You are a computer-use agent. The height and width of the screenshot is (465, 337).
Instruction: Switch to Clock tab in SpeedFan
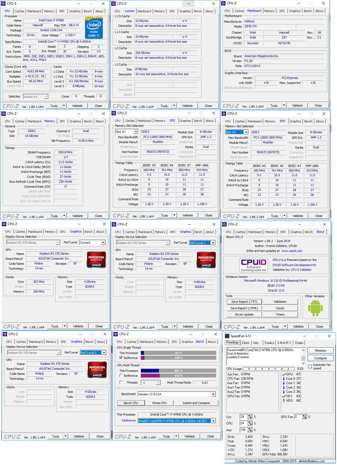(x=245, y=343)
